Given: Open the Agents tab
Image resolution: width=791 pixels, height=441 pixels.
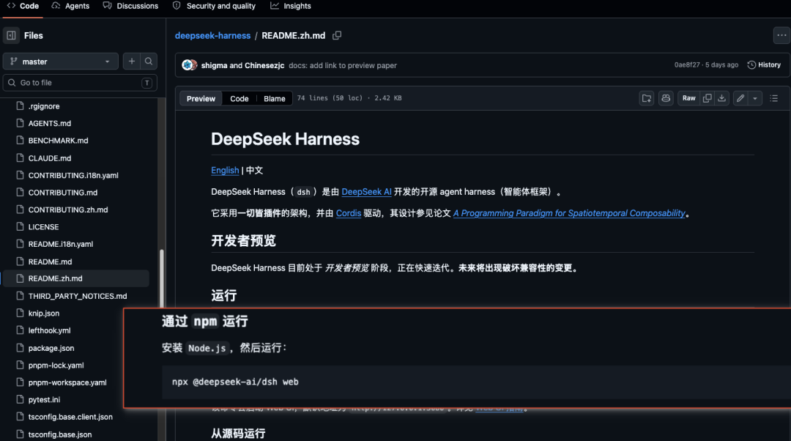Looking at the screenshot, I should click(x=70, y=6).
